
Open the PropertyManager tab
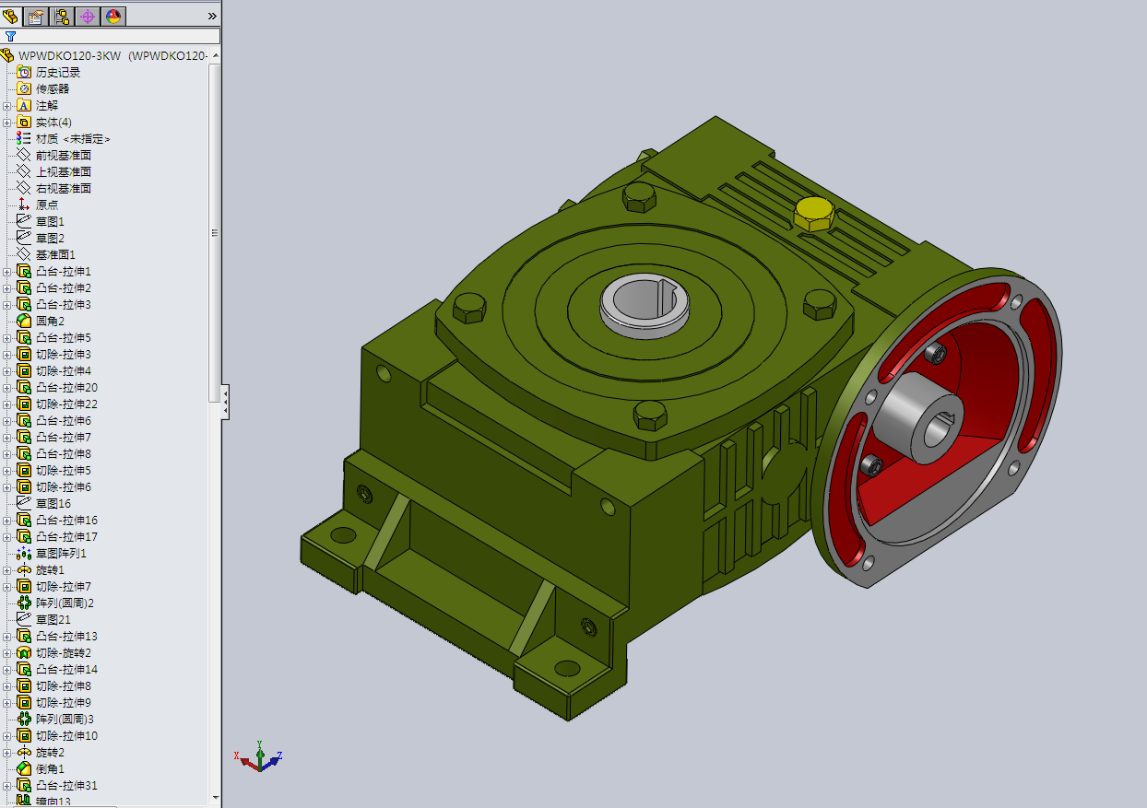[x=36, y=16]
